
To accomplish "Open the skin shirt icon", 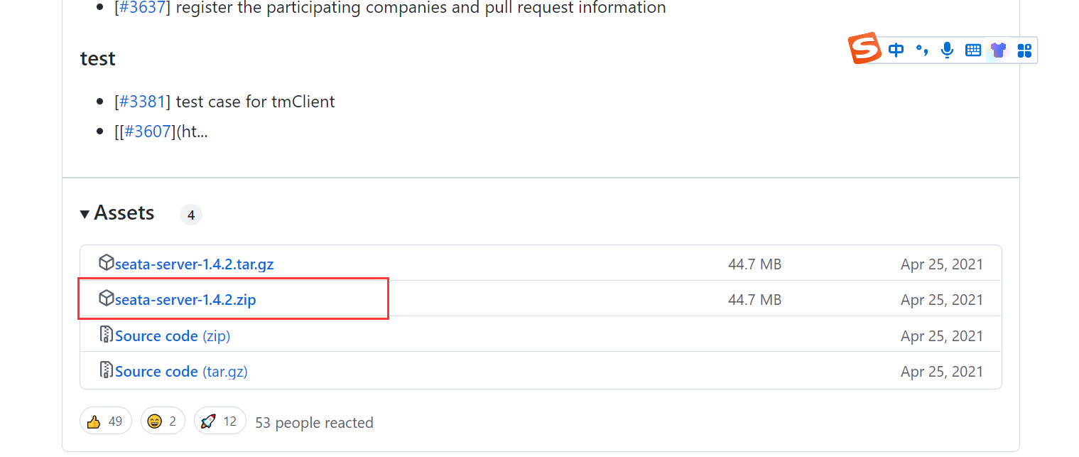I will [999, 50].
